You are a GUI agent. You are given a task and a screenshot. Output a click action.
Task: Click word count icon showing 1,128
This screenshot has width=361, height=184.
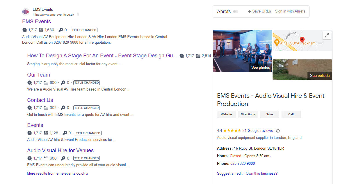click(x=46, y=133)
